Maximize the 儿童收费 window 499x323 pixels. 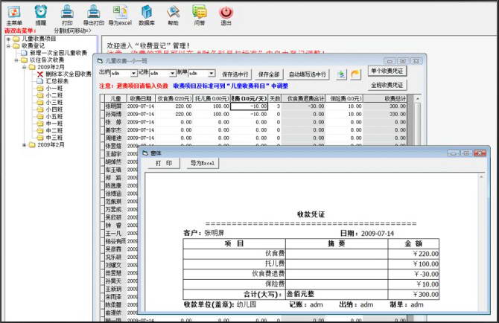coord(403,61)
